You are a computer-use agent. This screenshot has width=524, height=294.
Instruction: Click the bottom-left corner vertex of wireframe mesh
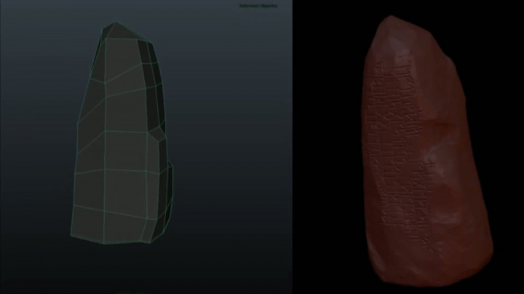point(71,237)
